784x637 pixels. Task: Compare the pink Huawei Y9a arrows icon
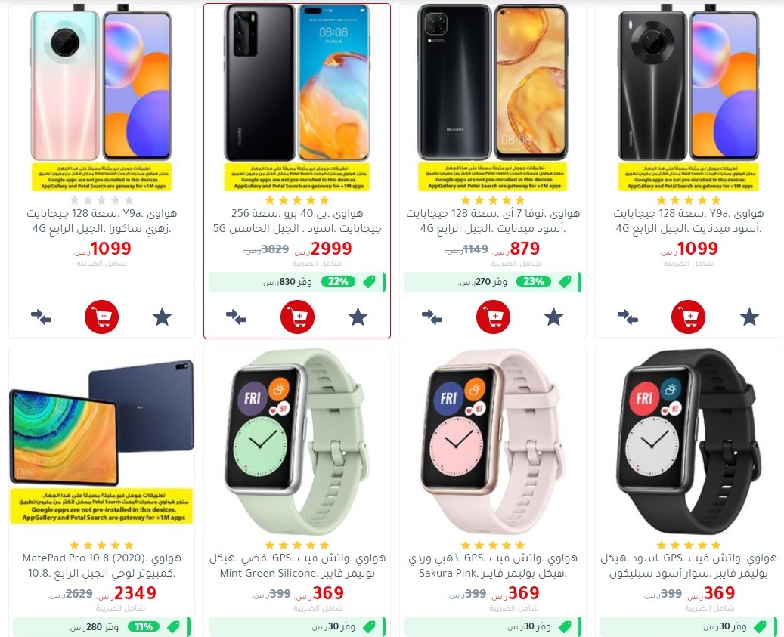pos(41,317)
